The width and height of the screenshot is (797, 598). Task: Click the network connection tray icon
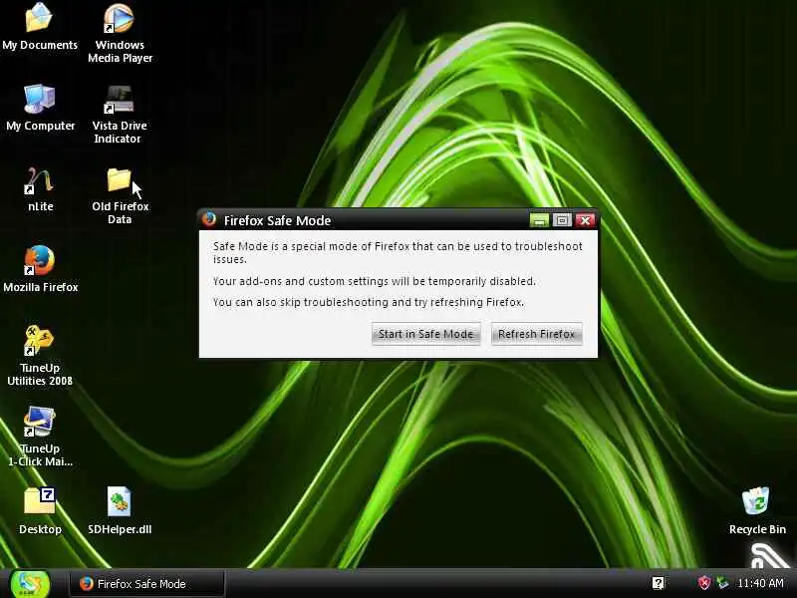(722, 583)
